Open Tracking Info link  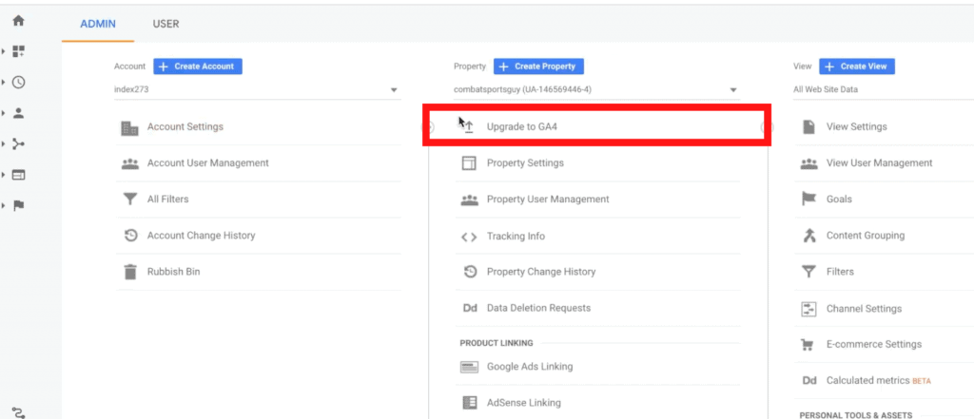pyautogui.click(x=516, y=237)
